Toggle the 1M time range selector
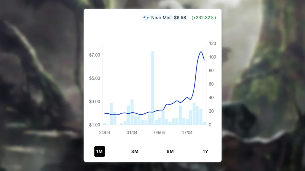 tap(100, 151)
